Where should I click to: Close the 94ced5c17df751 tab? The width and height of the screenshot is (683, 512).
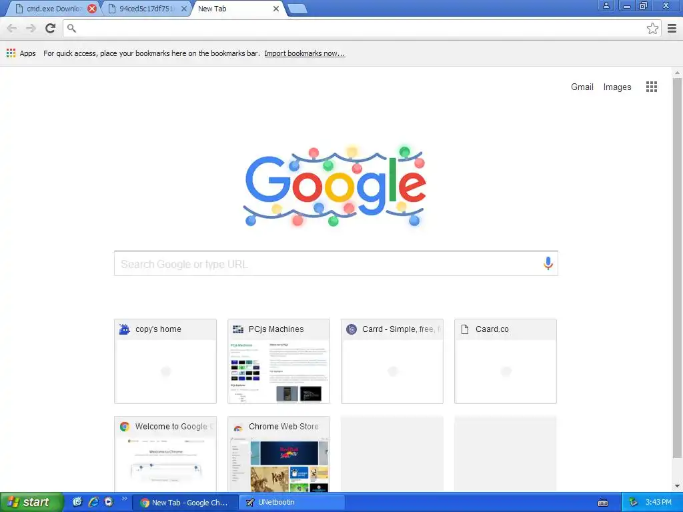click(184, 9)
